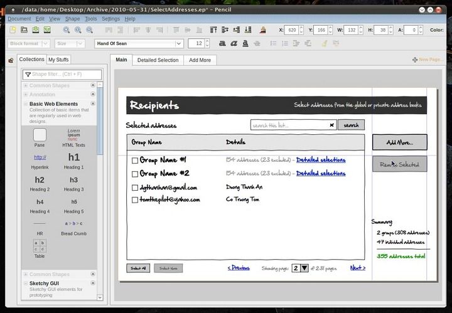Click the Zoom In magnifier icon

coord(67,29)
